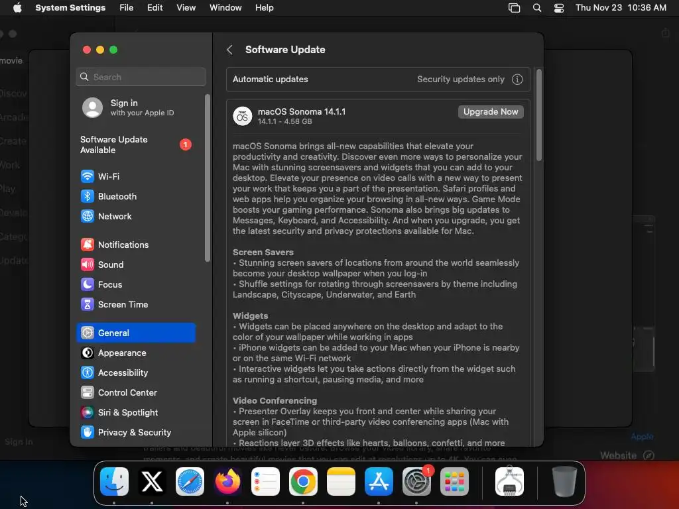Click the 'Widgets' heading

click(x=250, y=315)
